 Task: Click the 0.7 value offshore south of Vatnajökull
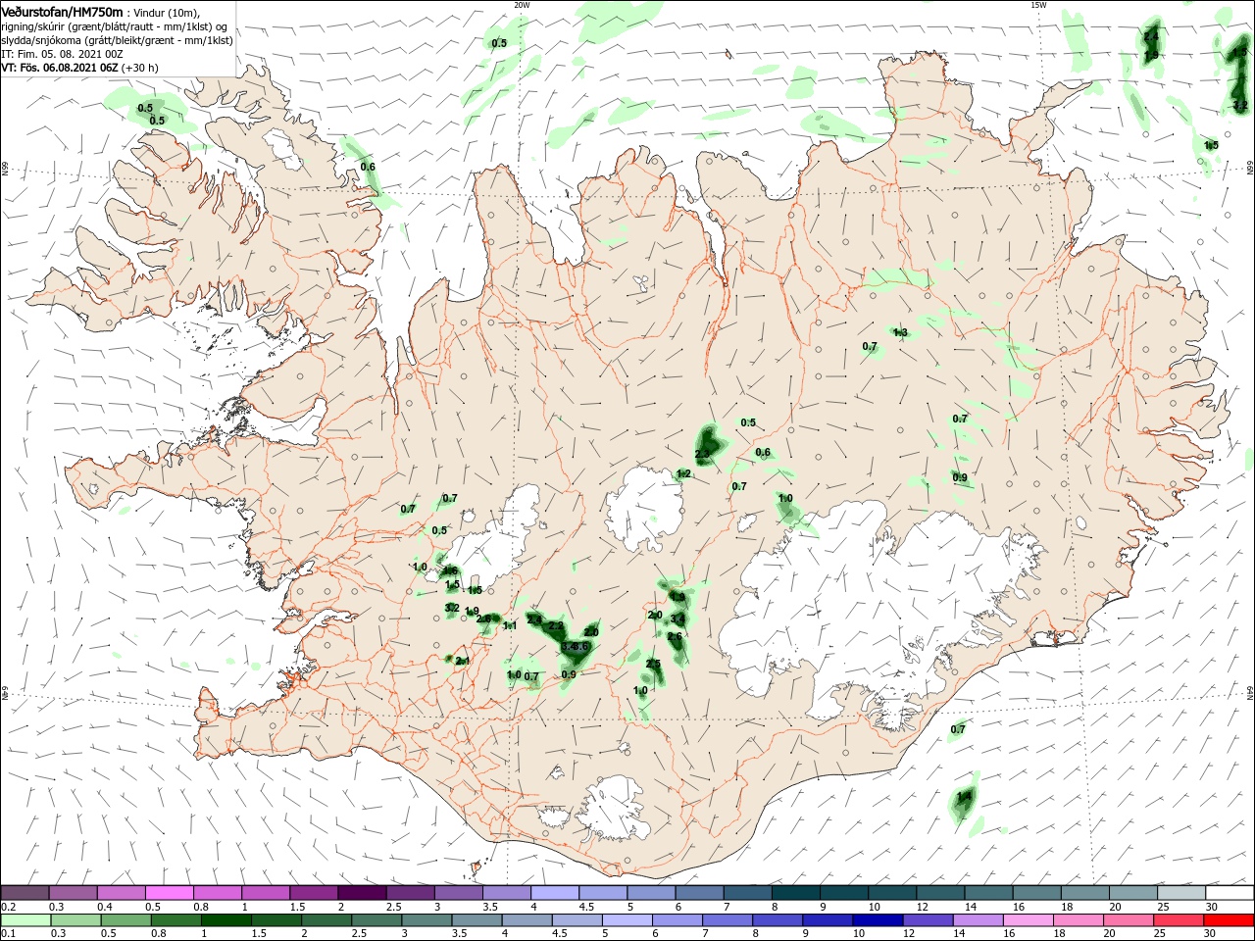pyautogui.click(x=958, y=729)
